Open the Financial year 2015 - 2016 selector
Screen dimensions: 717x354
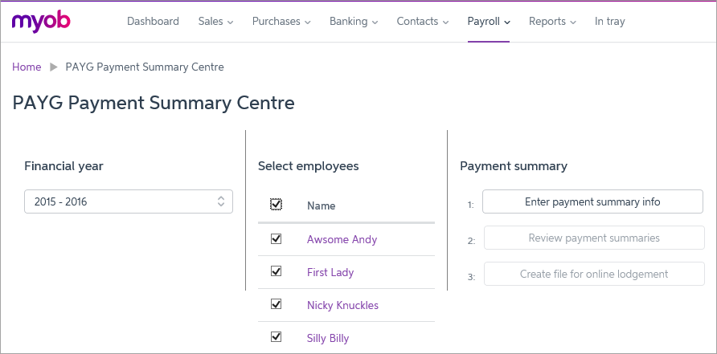[129, 201]
